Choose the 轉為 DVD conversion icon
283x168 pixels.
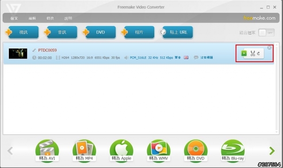tap(195, 151)
